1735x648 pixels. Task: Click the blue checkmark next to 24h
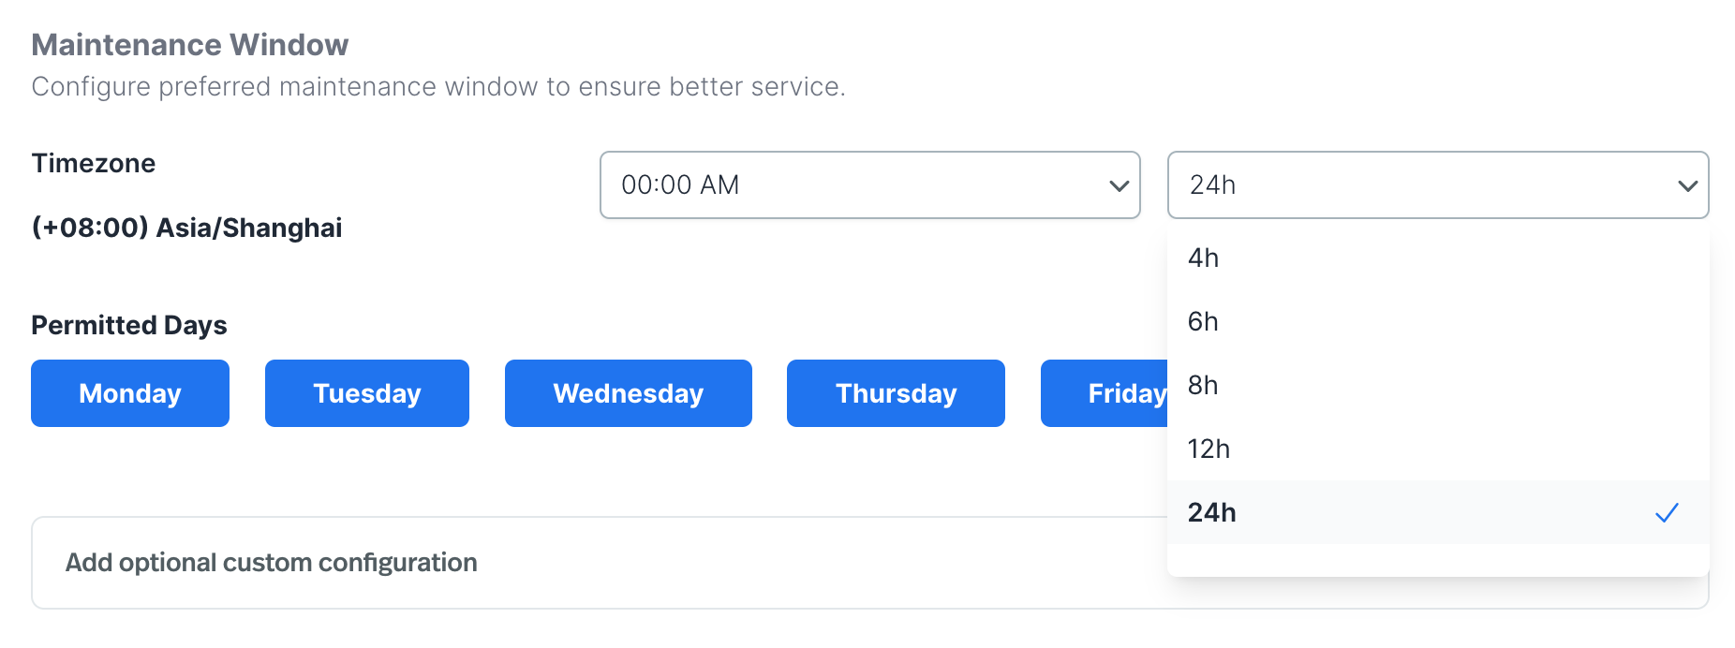(1667, 512)
